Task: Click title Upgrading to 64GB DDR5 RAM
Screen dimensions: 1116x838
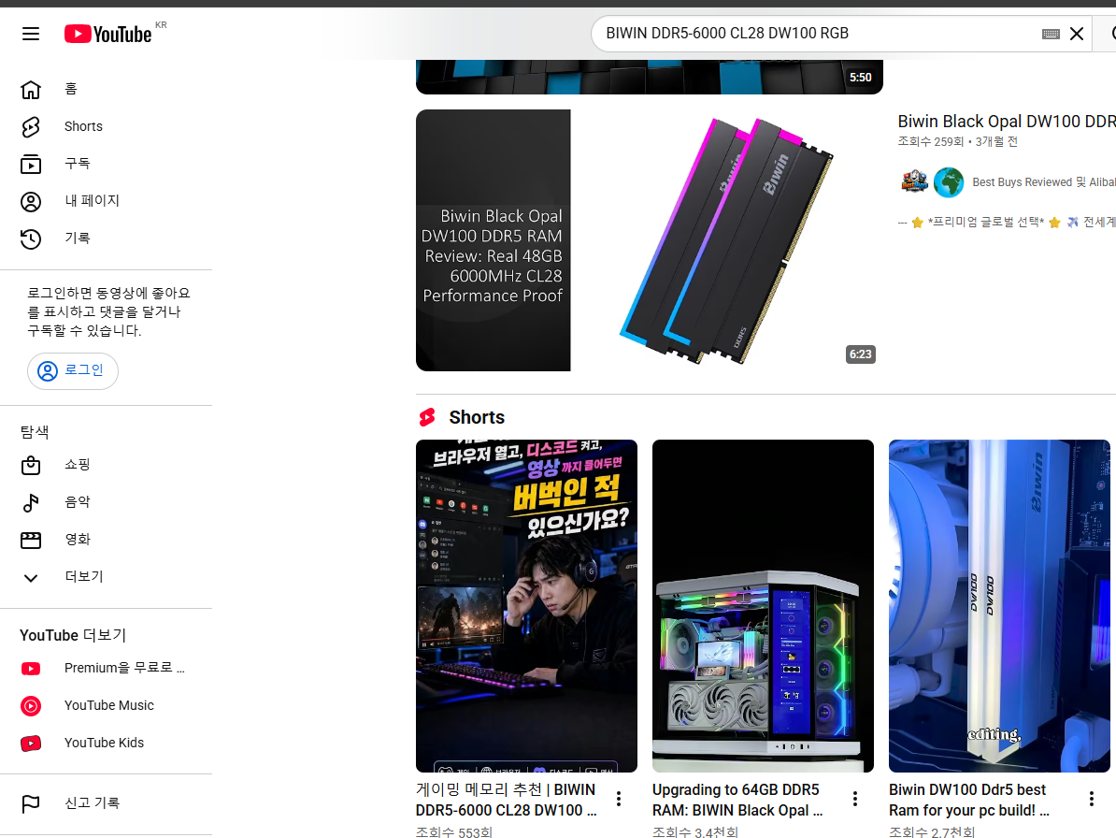Action: pyautogui.click(x=737, y=801)
